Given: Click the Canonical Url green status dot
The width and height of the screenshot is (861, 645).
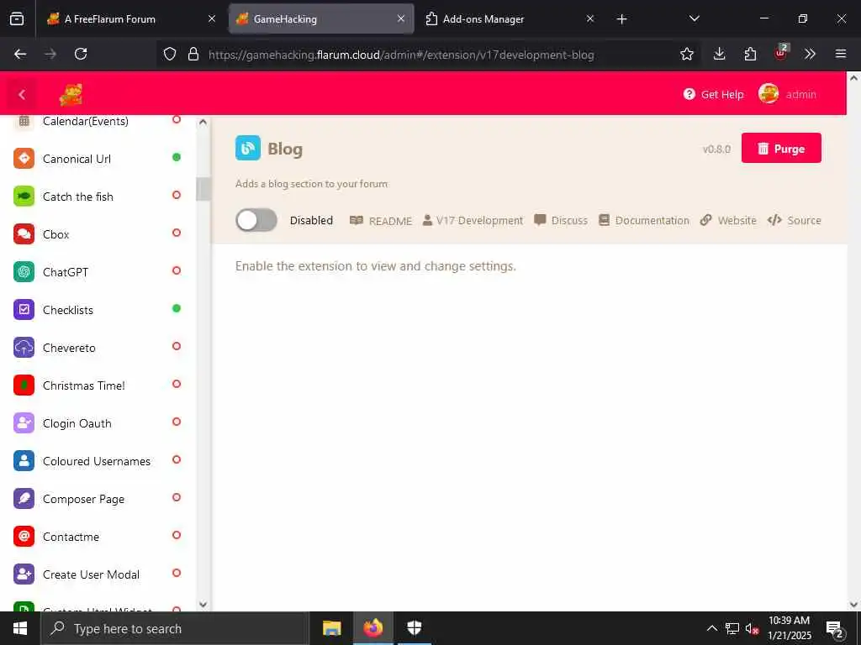Looking at the screenshot, I should coord(177,157).
